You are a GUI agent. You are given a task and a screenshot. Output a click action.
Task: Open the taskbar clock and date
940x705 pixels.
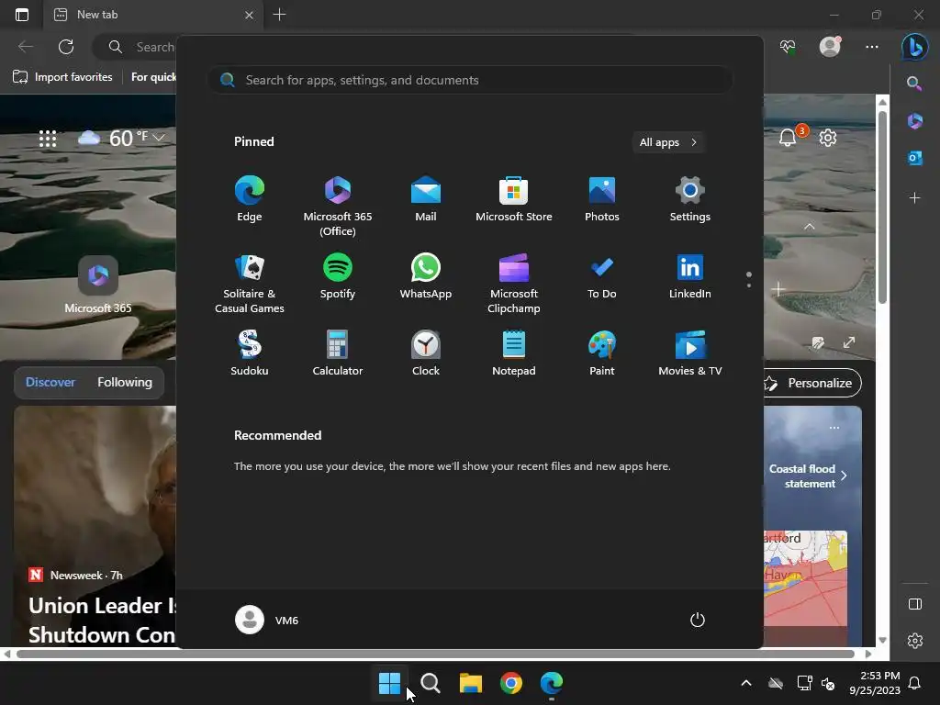pyautogui.click(x=875, y=683)
